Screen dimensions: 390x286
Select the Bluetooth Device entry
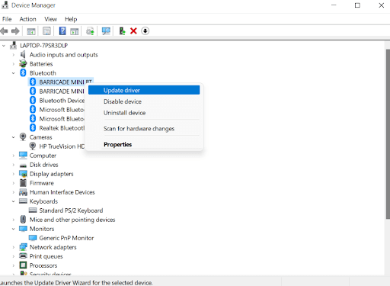tap(62, 101)
